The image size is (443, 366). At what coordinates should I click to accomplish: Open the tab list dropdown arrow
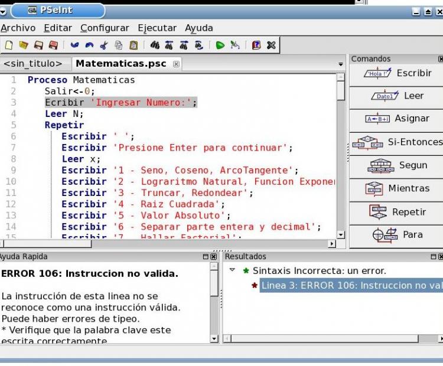(341, 64)
